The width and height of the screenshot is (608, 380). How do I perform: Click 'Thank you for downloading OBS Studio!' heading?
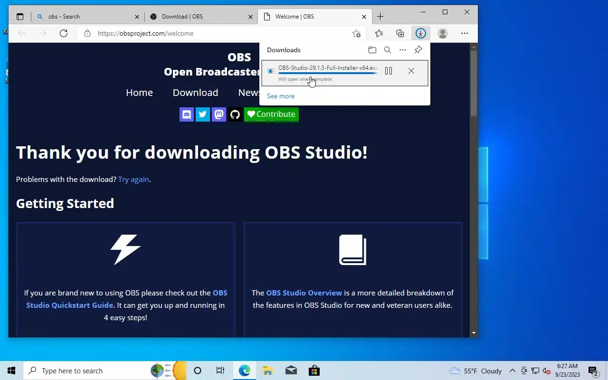coord(192,152)
